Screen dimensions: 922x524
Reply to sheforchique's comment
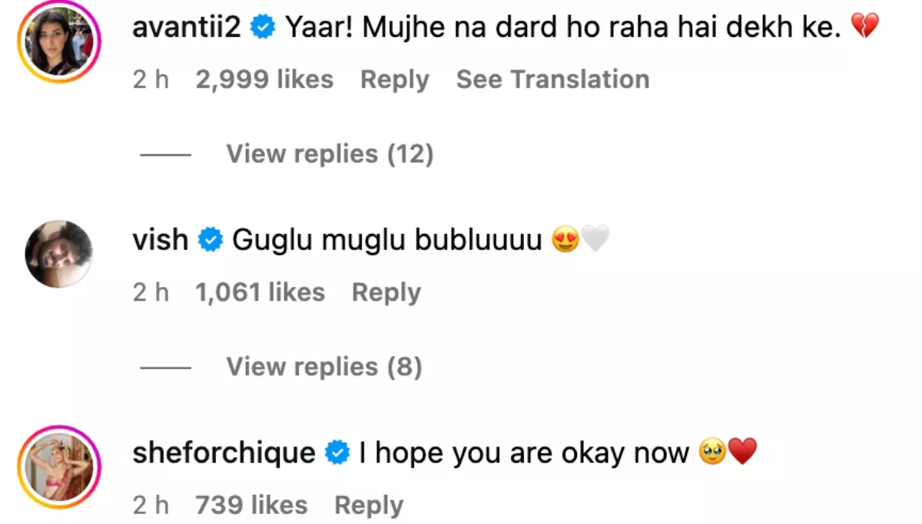click(x=369, y=505)
